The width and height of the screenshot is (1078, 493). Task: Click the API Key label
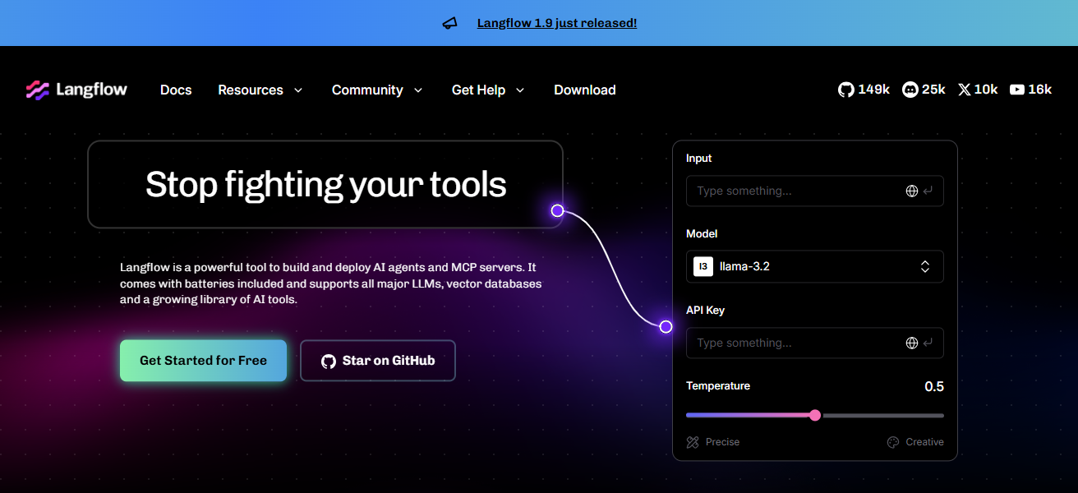(x=705, y=311)
